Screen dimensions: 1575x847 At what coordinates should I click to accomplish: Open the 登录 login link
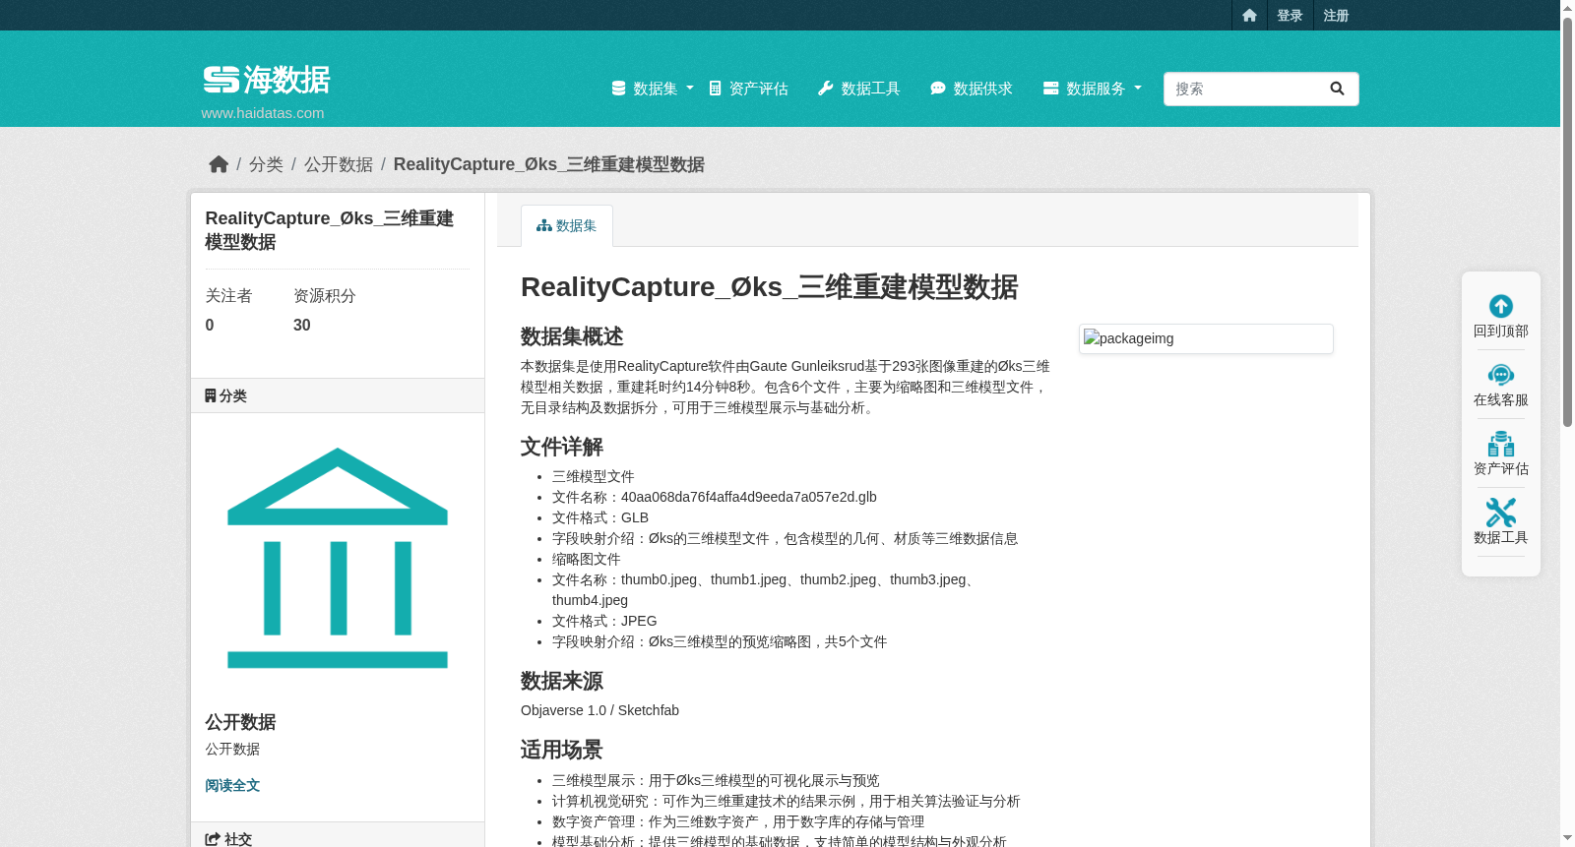point(1290,15)
